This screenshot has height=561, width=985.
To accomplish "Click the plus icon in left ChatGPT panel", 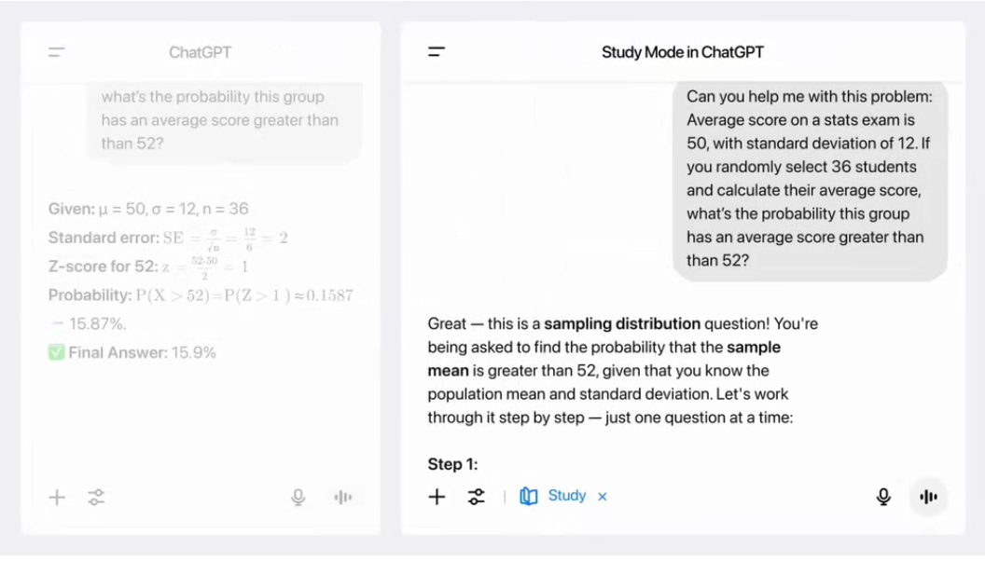I will click(57, 498).
